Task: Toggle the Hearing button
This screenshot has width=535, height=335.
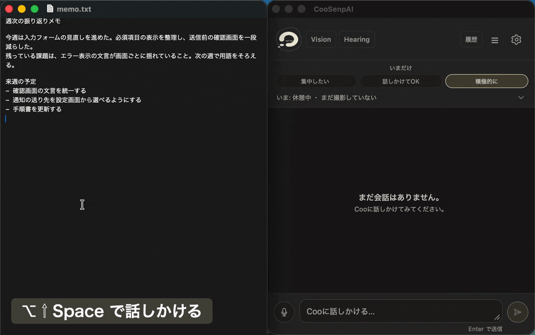Action: 357,39
